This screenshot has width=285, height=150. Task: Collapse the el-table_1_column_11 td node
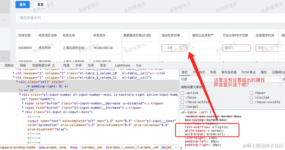14,77
